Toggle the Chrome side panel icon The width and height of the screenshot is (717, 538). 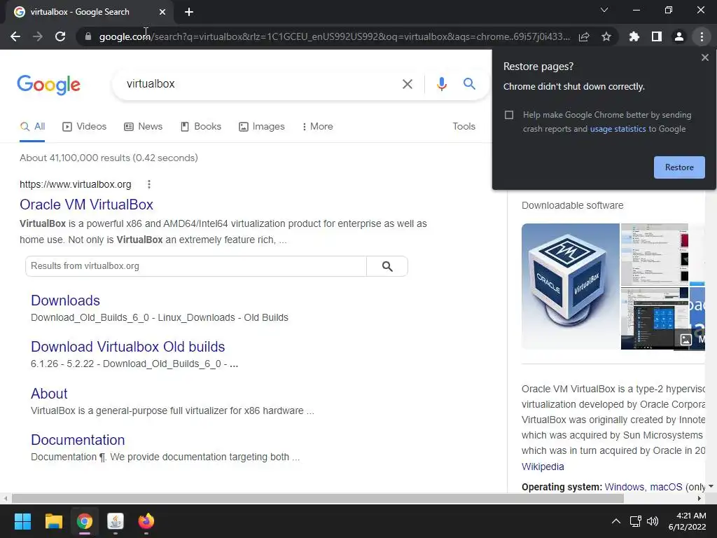657,36
